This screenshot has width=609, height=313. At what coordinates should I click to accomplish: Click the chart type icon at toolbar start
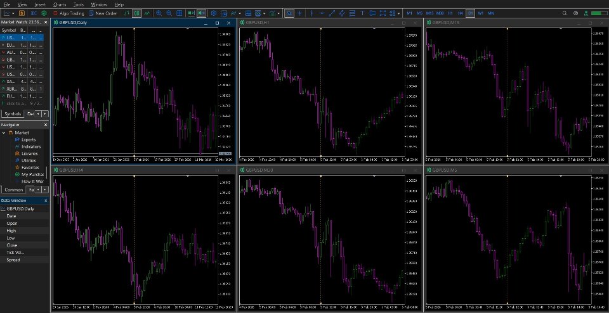(x=6, y=13)
